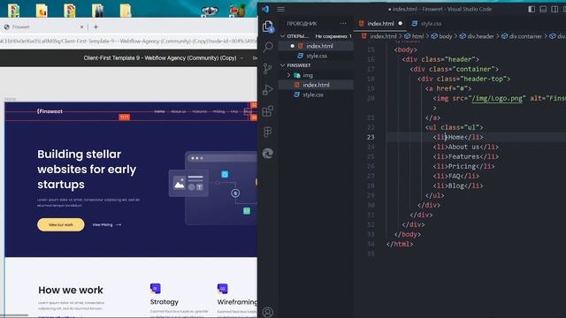The height and width of the screenshot is (318, 566).
Task: Click About us in the design navigation
Action: pyautogui.click(x=179, y=111)
